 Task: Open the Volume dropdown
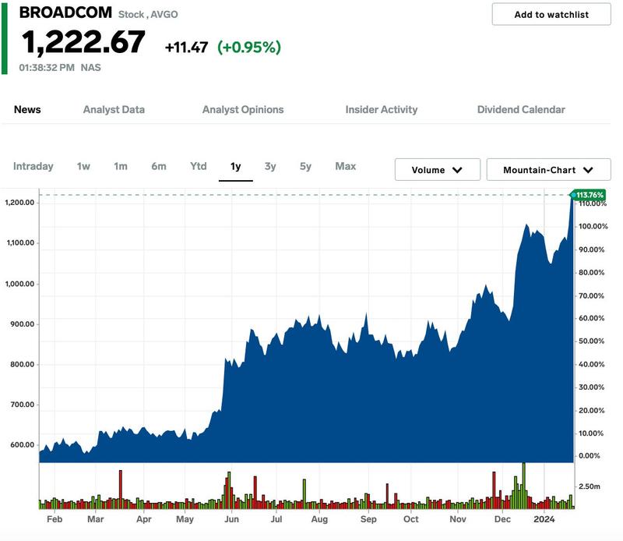[438, 170]
